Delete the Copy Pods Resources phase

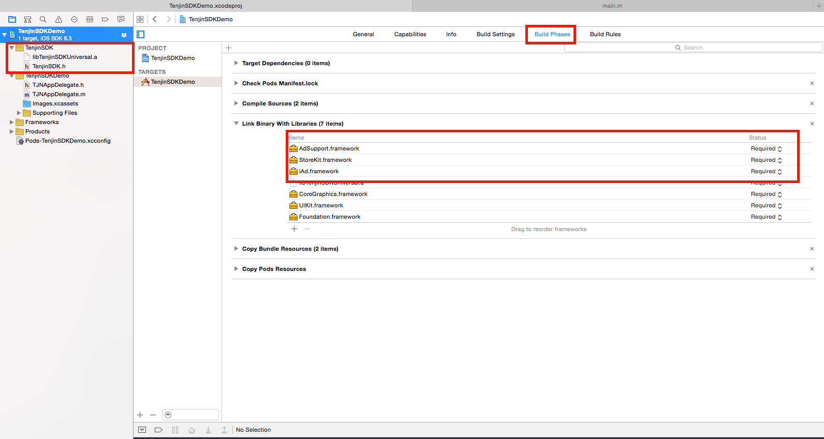point(812,269)
